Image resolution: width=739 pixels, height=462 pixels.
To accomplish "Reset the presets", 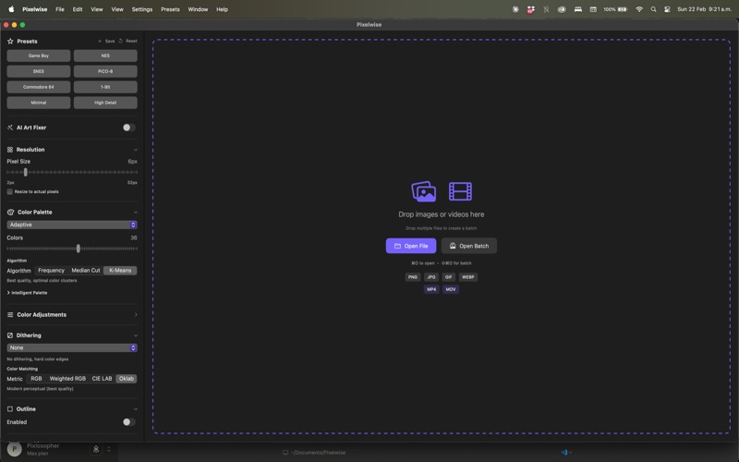I will (x=127, y=41).
